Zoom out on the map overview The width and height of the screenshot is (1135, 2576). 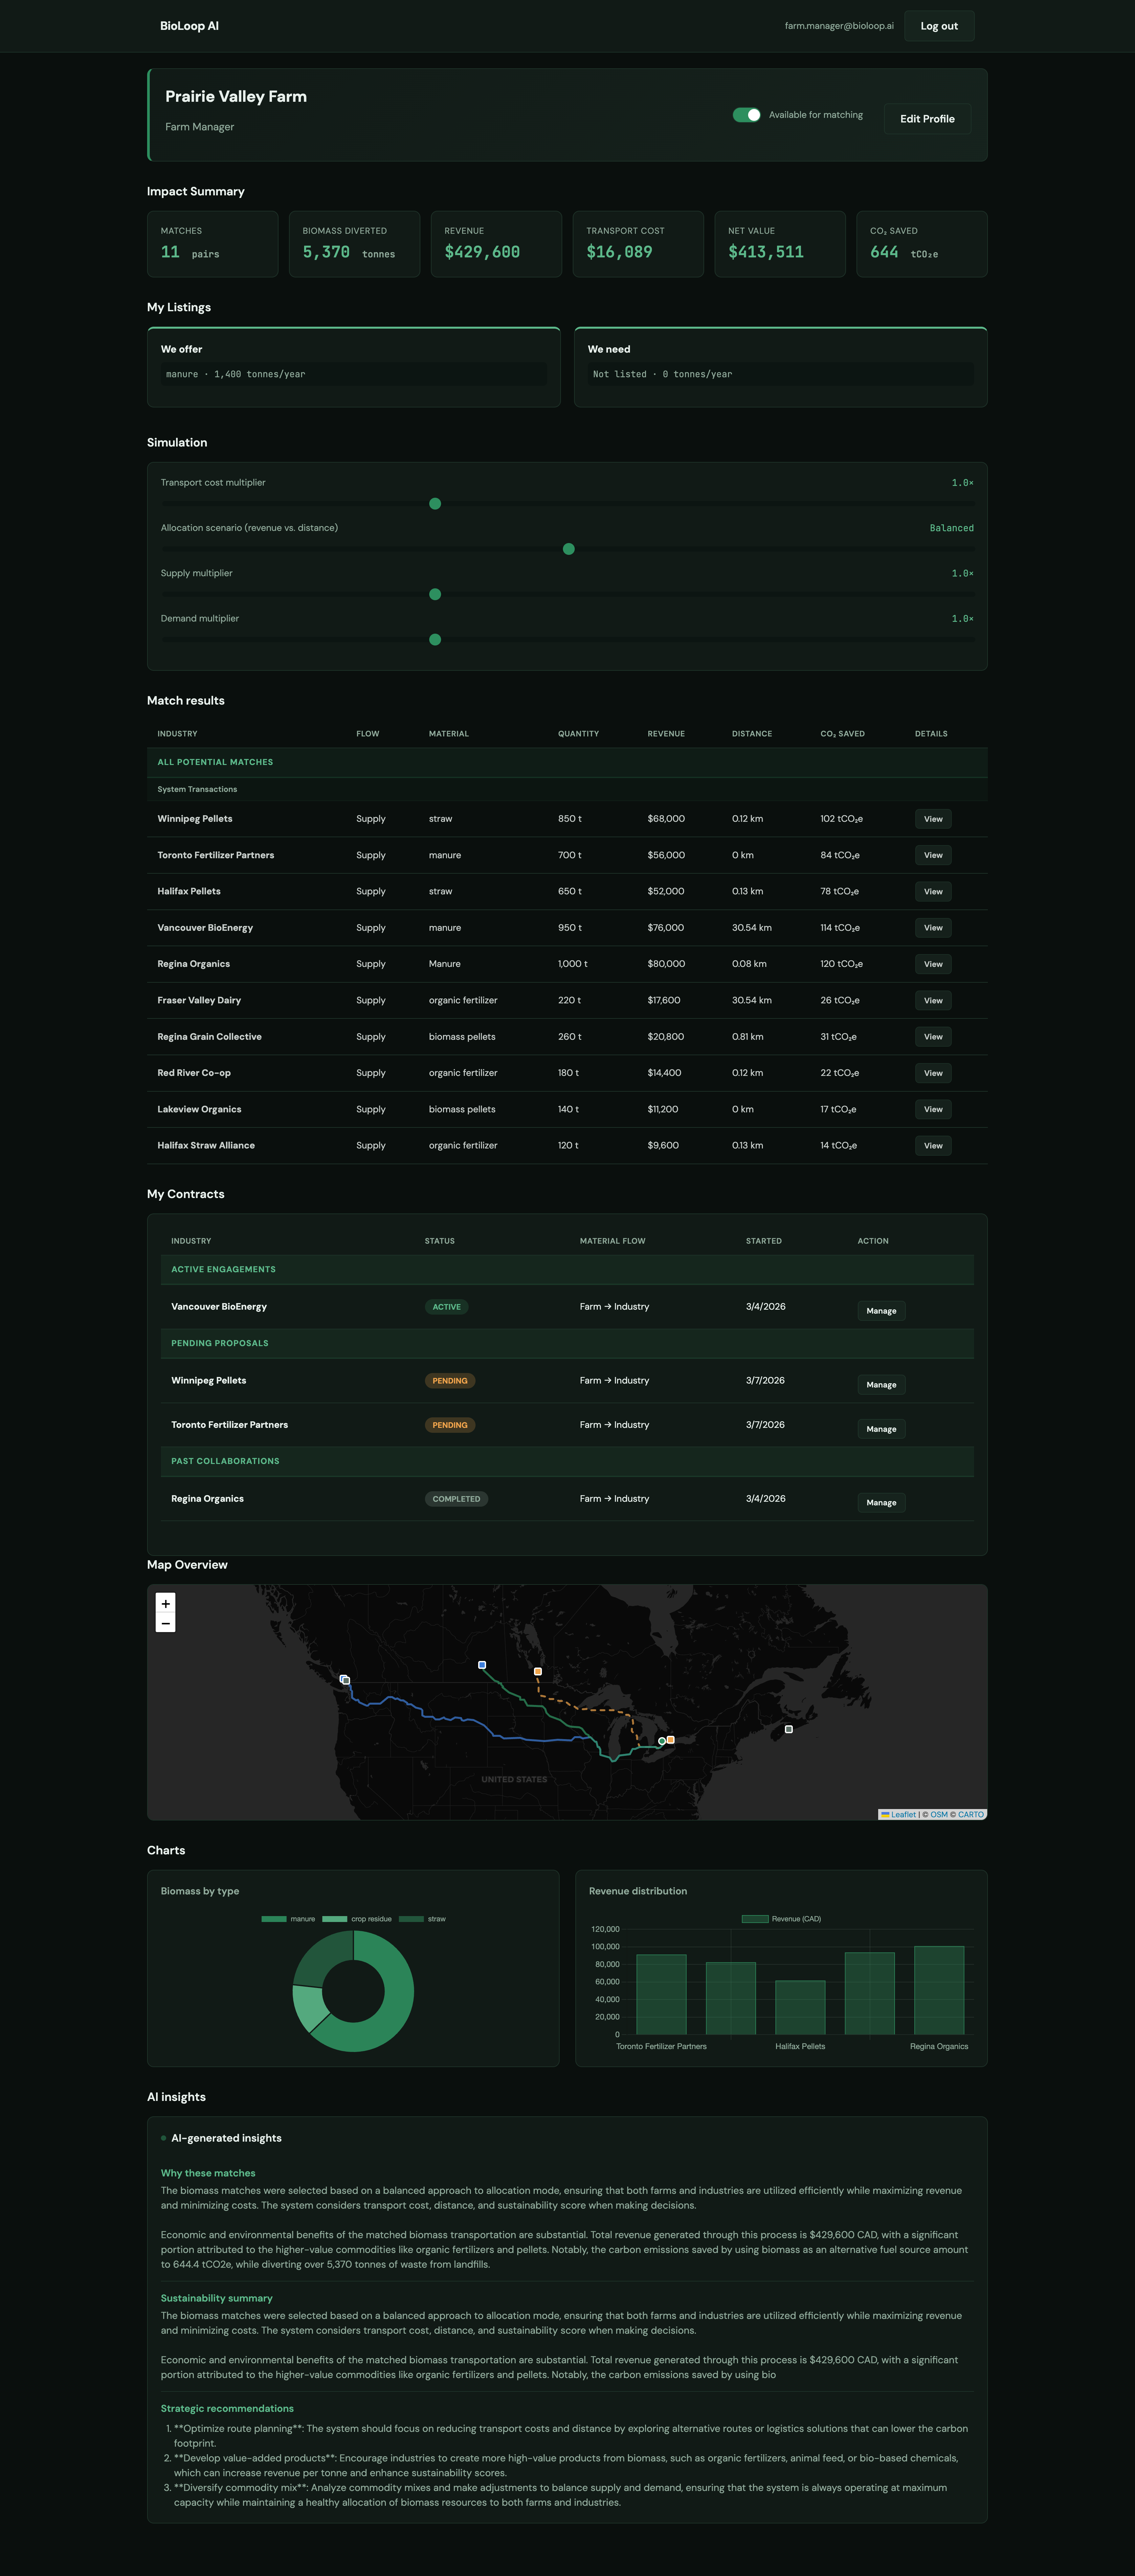pyautogui.click(x=166, y=1624)
